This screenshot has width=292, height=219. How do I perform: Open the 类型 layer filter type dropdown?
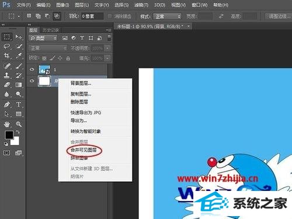pyautogui.click(x=43, y=38)
